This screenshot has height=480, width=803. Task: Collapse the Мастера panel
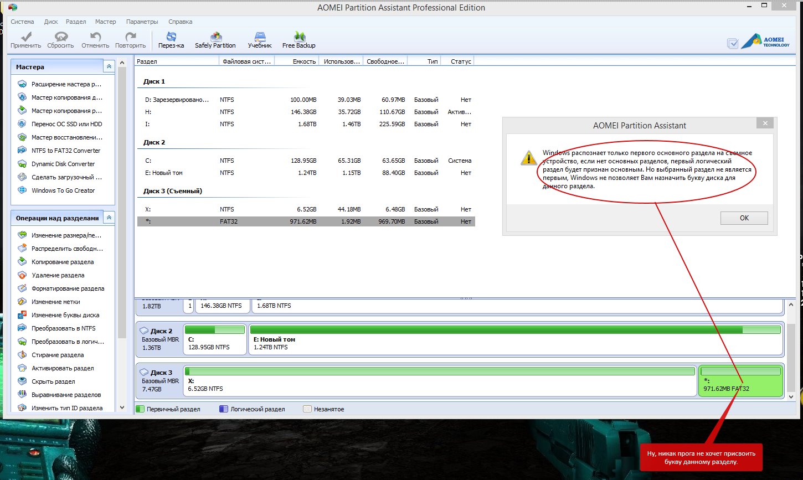[109, 66]
